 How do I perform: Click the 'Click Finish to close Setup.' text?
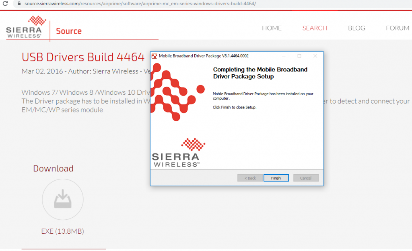(x=235, y=107)
